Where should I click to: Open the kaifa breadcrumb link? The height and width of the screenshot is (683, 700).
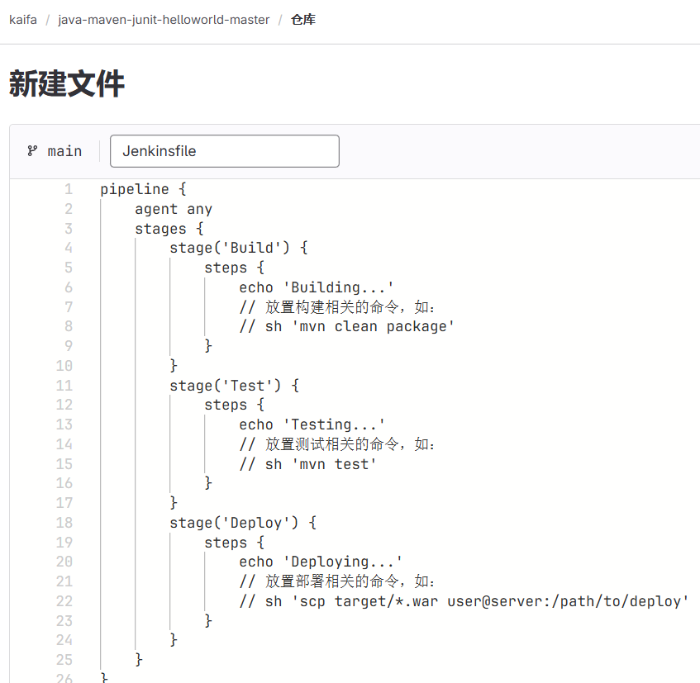tap(23, 19)
